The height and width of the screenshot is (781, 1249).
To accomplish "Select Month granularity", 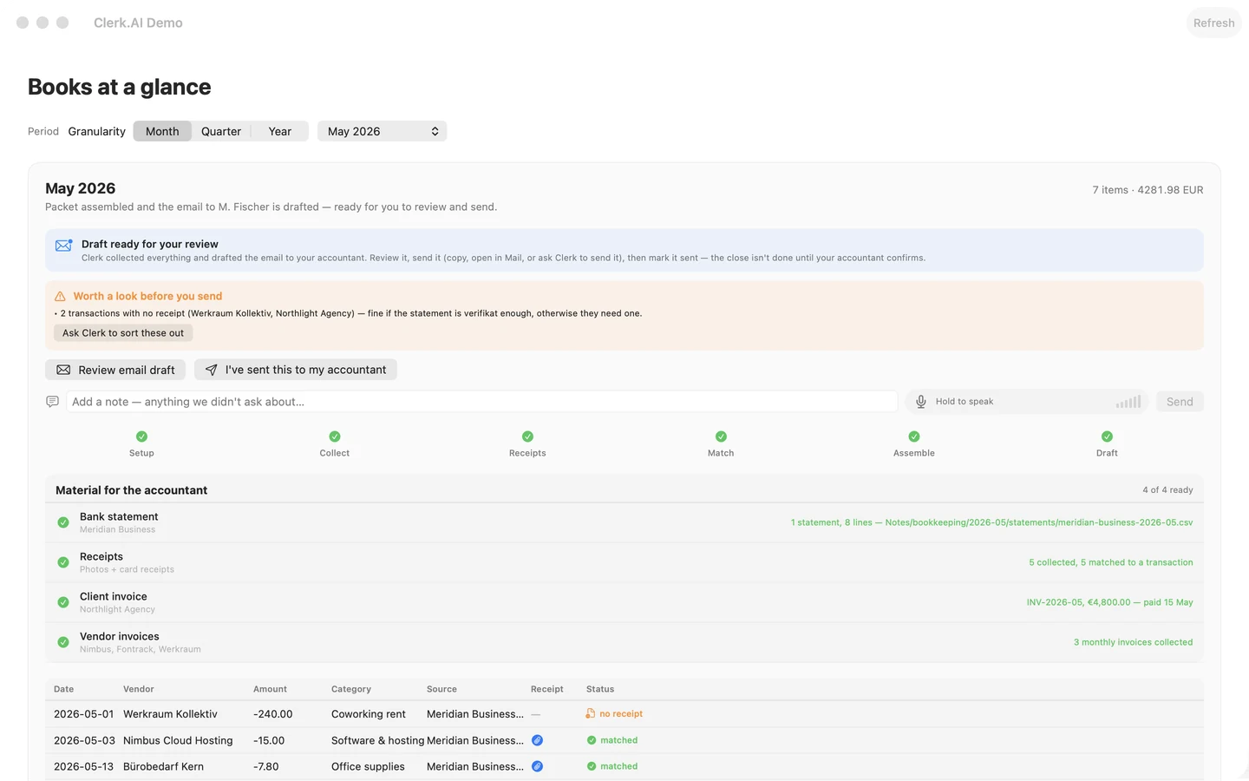I will 162,132.
